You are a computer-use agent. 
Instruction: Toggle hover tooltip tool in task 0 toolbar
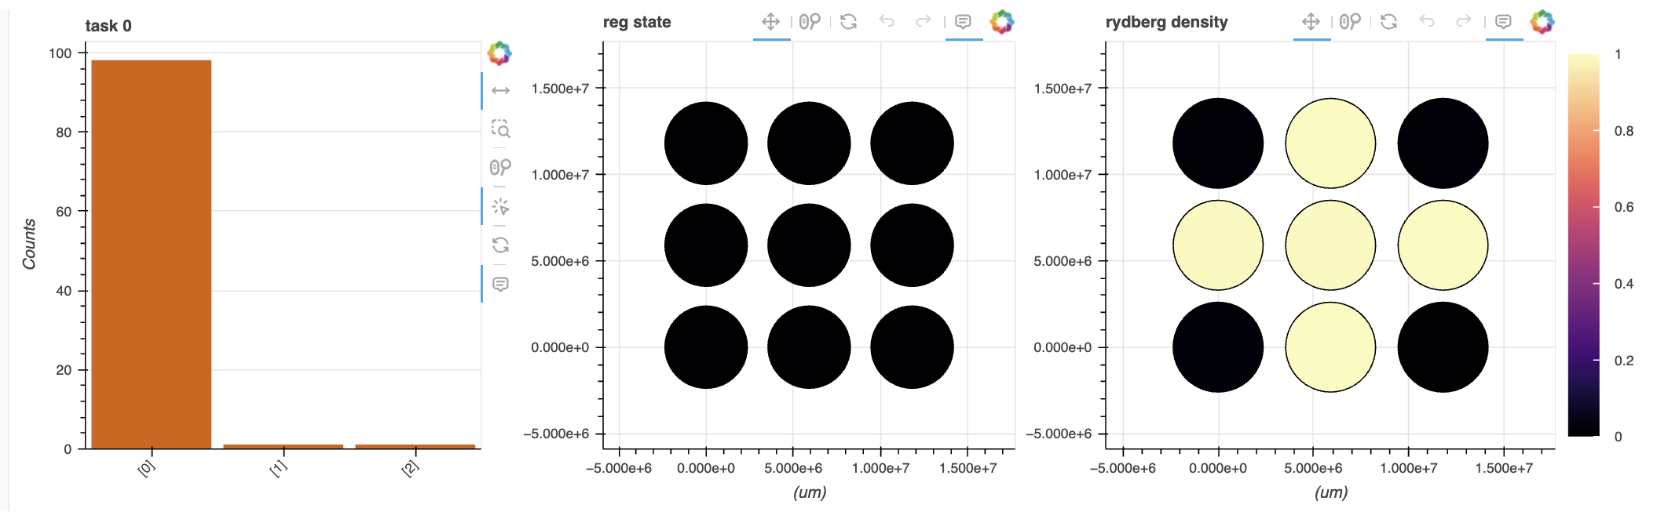pyautogui.click(x=500, y=284)
